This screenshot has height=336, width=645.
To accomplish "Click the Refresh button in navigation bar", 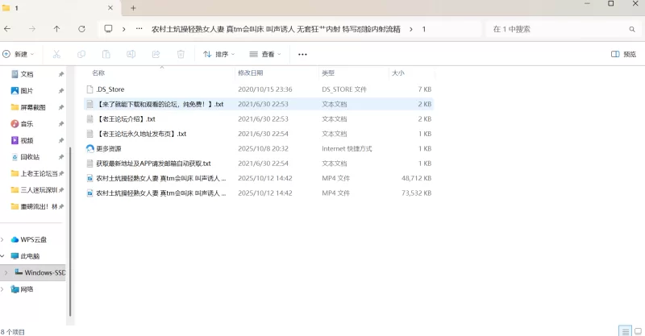I will point(81,29).
